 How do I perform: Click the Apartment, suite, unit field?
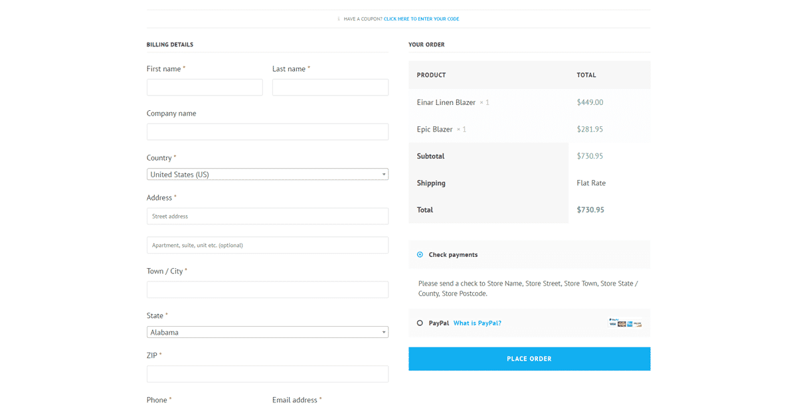click(x=268, y=245)
